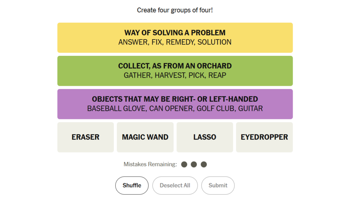Click the middle Mistakes Remaining dot
Viewport: 362px width, 197px height.
tap(194, 165)
